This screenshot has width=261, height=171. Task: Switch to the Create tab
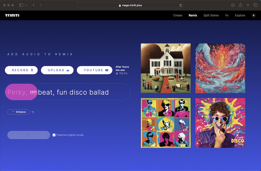tap(177, 15)
